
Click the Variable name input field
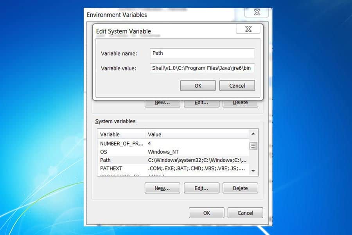coord(202,53)
